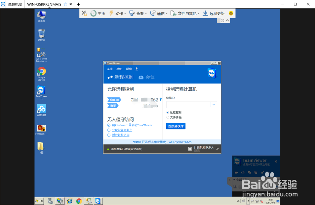Click the contacts icon beside 计算机和联系人
This screenshot has height=205, width=315.
190,149
